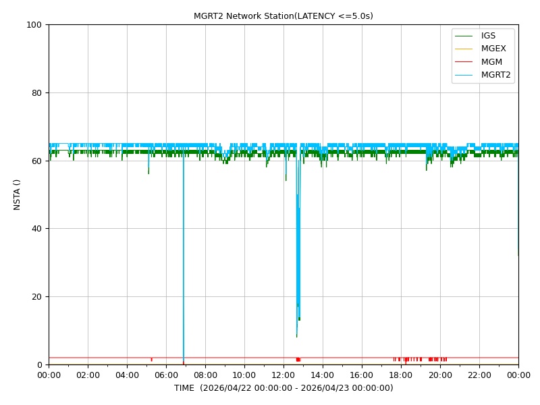The width and height of the screenshot is (540, 405).
Task: Click the wide cyan drop near 13:00
Action: [298, 241]
